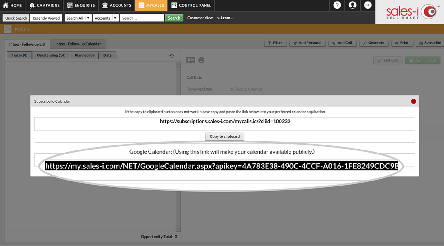Click the highlighted GoogleCalendar.aspx URL
Screen dimensions: 444x246
pyautogui.click(x=222, y=166)
